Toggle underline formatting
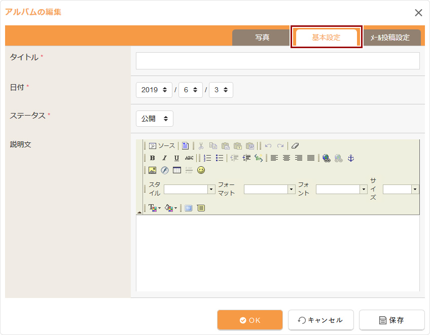 pos(176,158)
